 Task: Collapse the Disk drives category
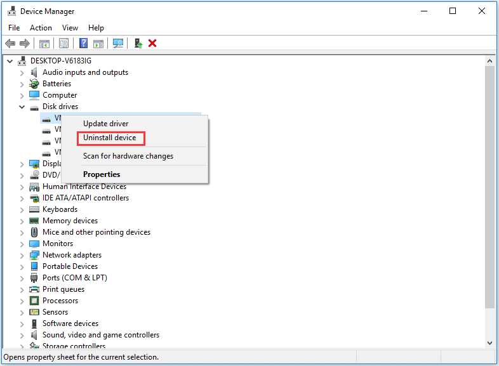click(22, 107)
